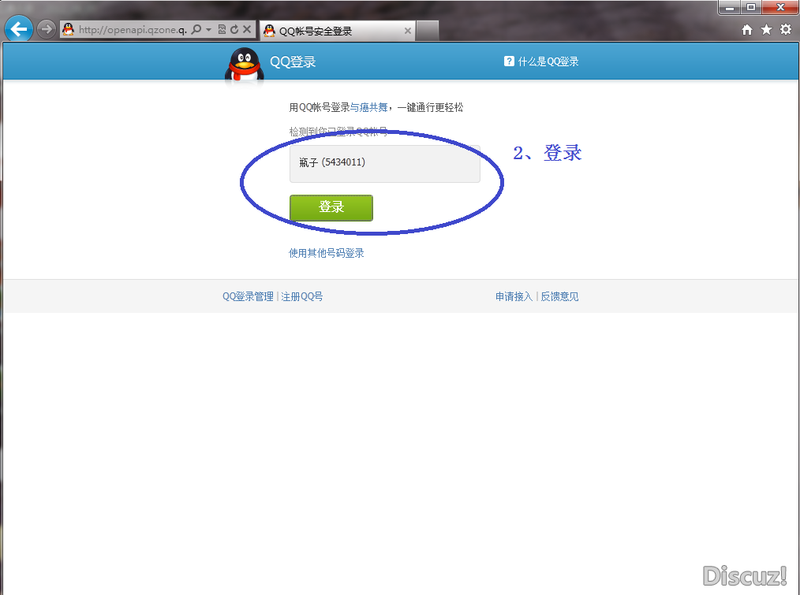Click the browser back arrow button
This screenshot has width=800, height=595.
pyautogui.click(x=18, y=30)
